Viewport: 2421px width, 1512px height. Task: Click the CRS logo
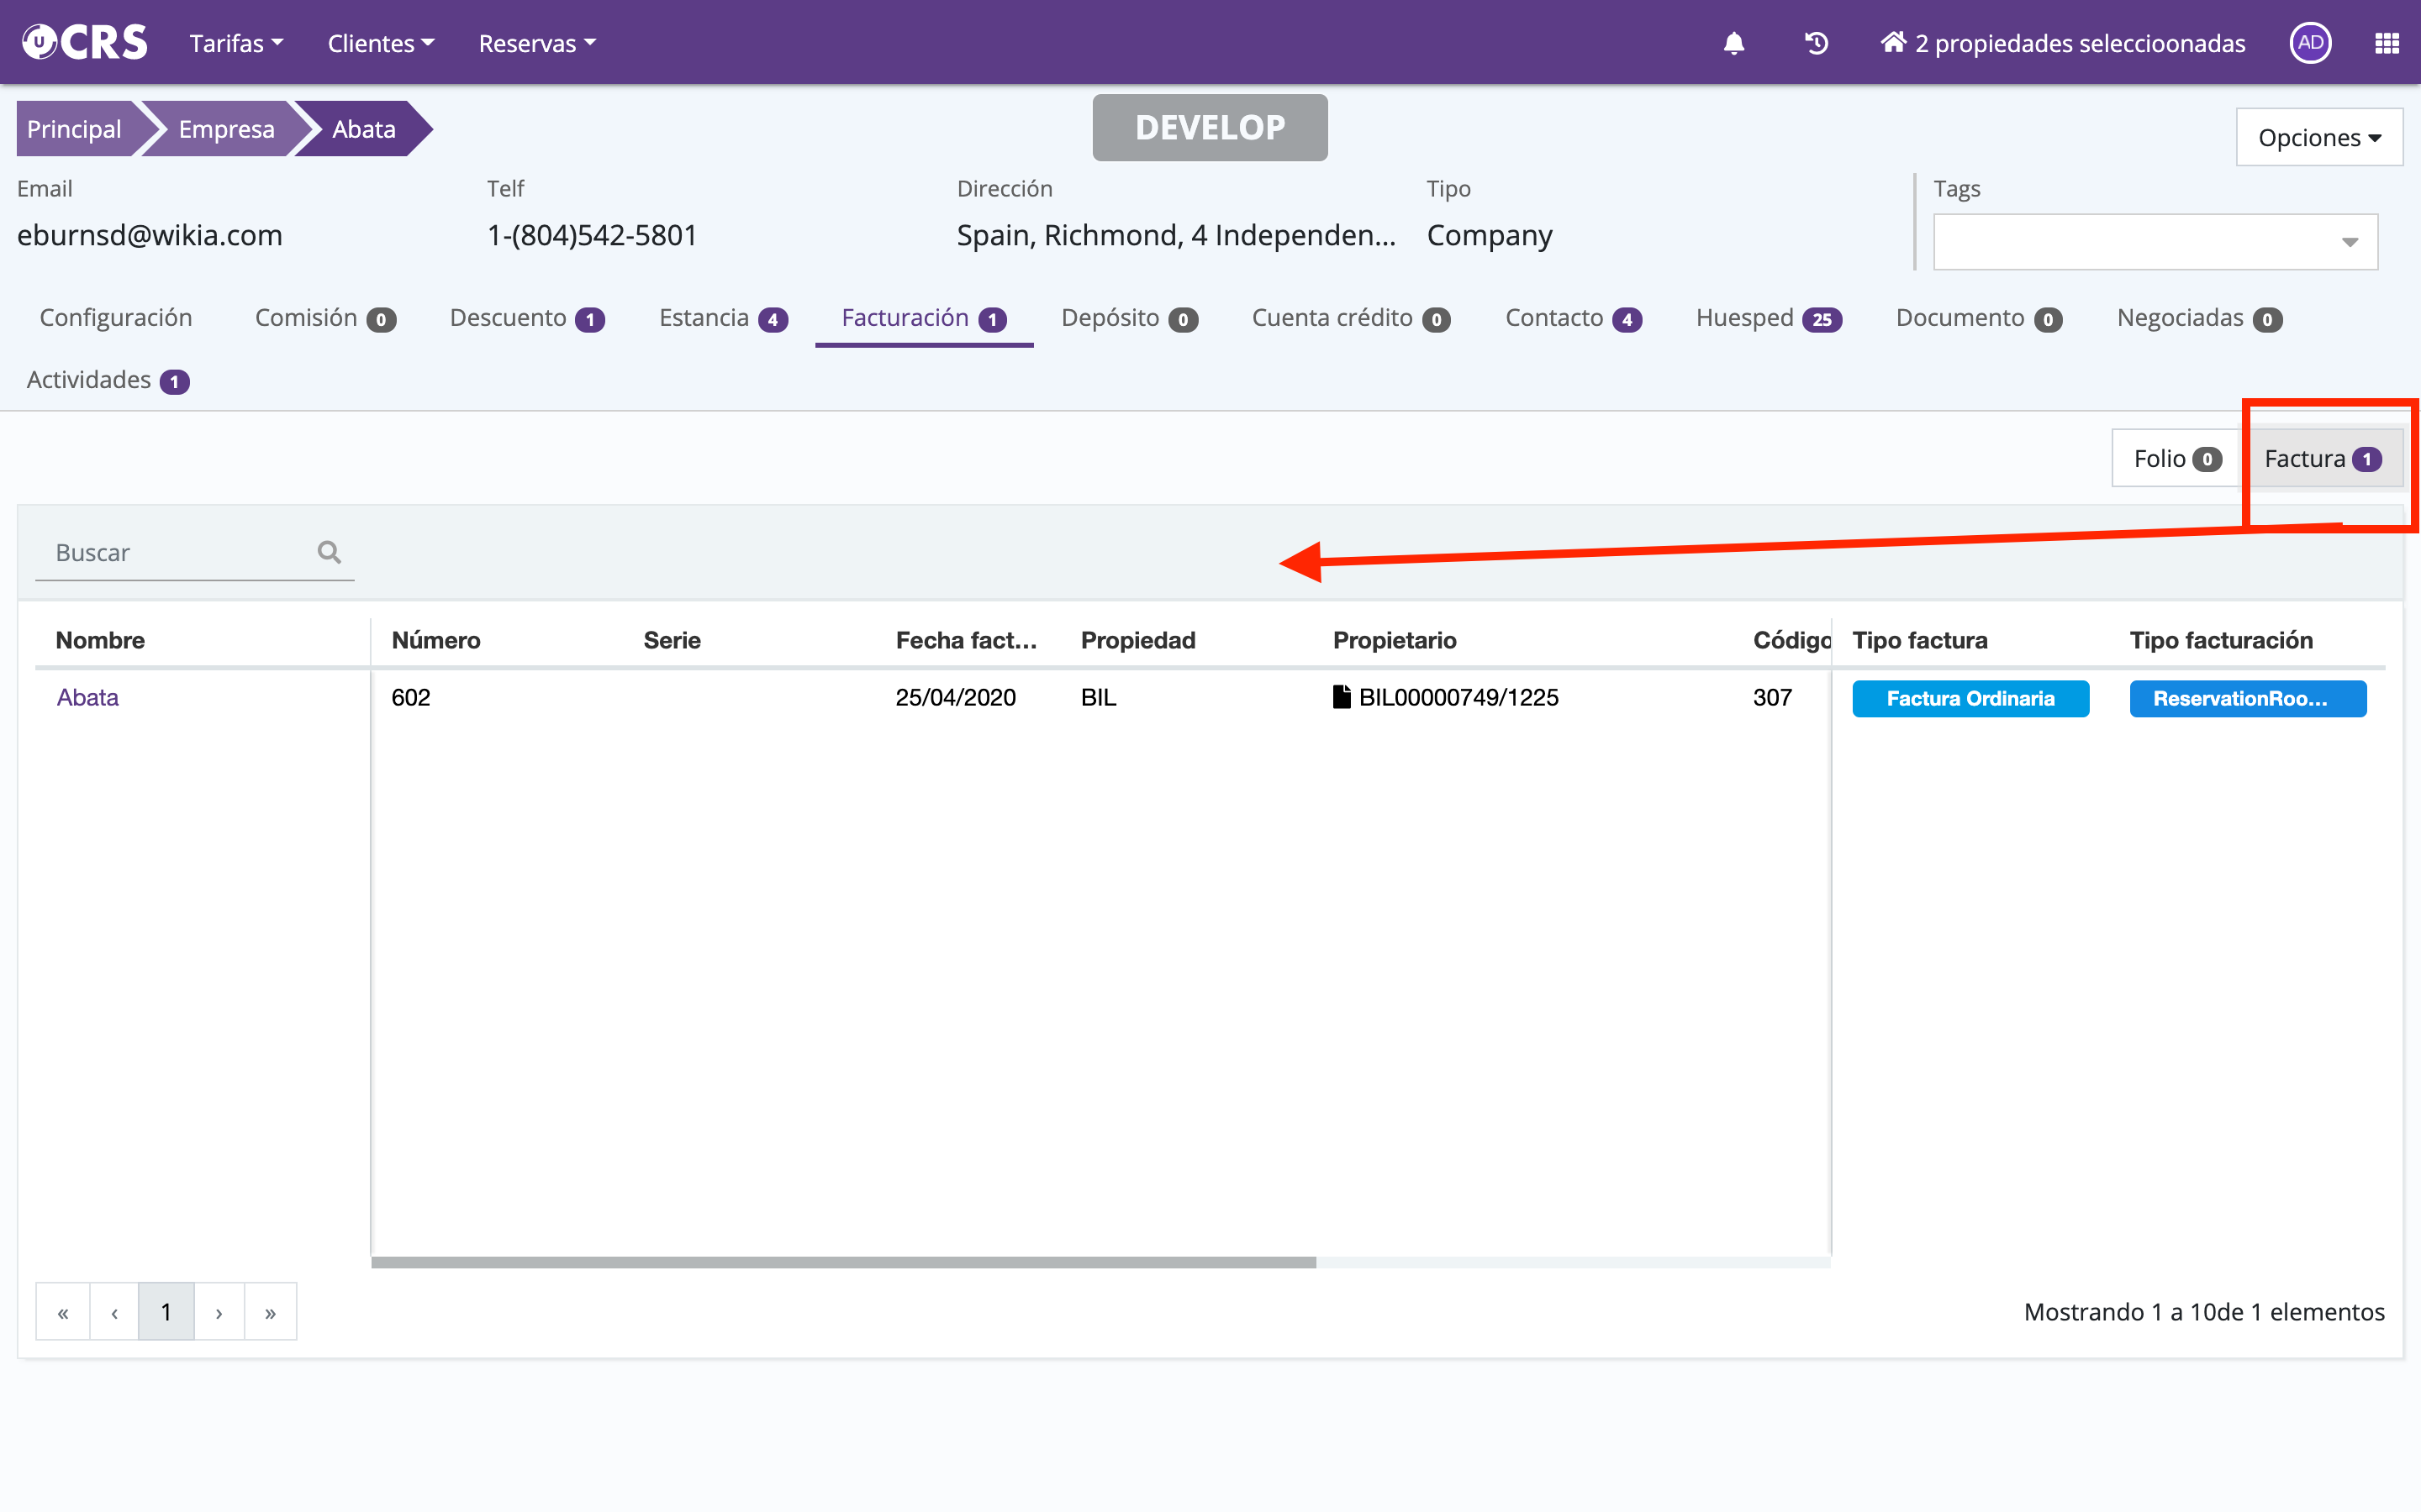click(x=85, y=43)
